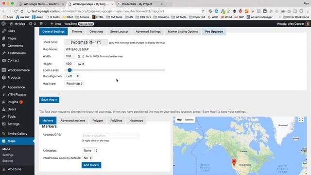Open My blog site link
This screenshot has width=311, height=175.
coord(17,24)
